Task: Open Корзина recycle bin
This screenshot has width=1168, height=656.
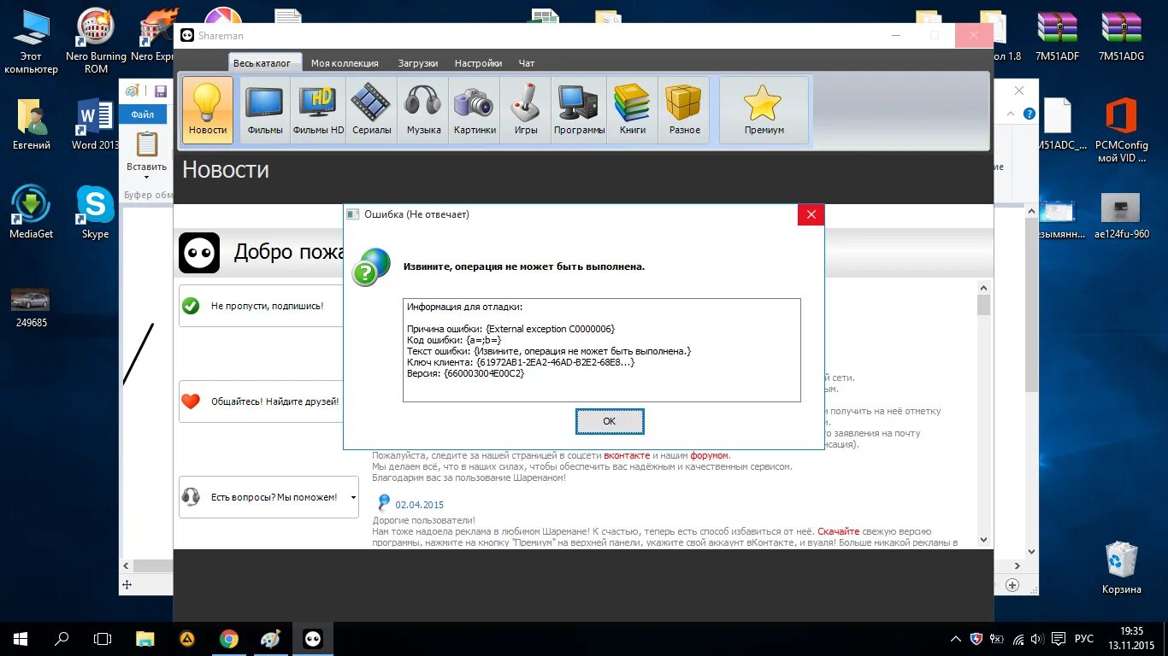Action: tap(1121, 568)
